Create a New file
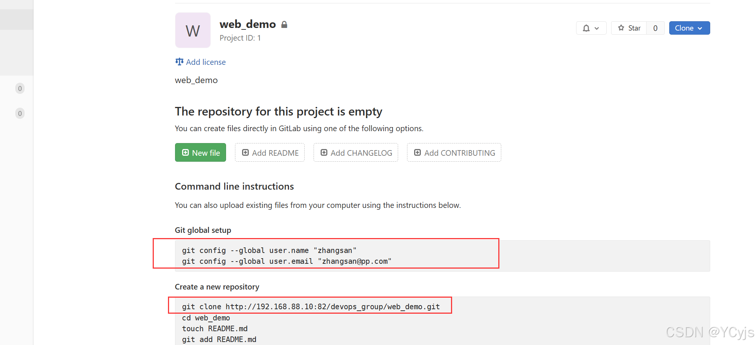 [x=200, y=152]
